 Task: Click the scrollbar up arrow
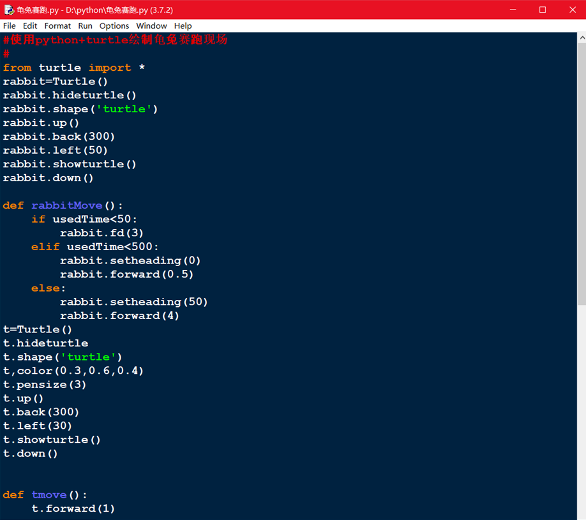click(582, 38)
